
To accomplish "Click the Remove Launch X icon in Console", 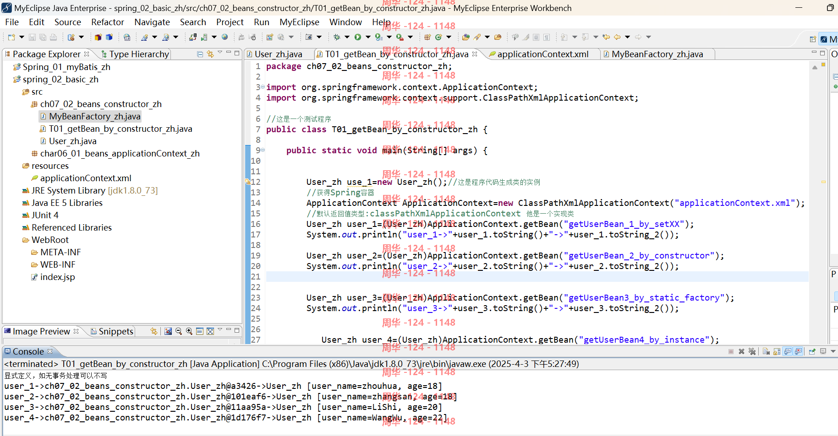I will point(741,351).
